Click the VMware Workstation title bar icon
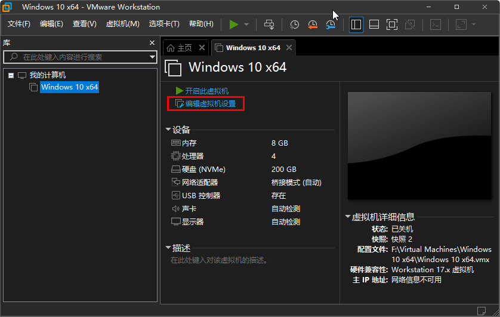The height and width of the screenshot is (317, 500). click(x=7, y=7)
